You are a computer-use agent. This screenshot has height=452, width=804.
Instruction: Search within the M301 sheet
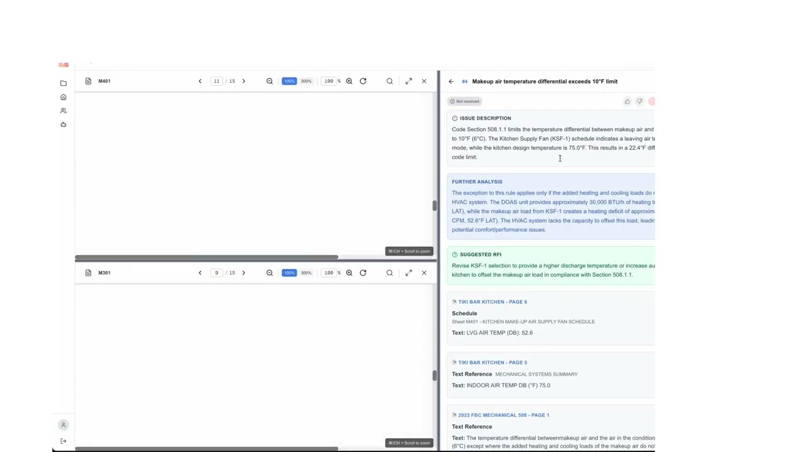389,272
